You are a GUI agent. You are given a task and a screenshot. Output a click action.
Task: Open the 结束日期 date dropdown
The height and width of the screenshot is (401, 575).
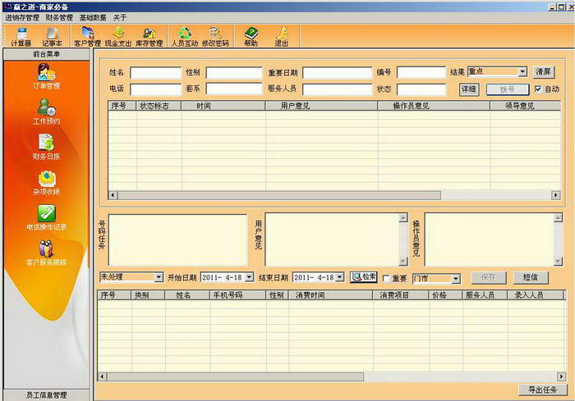[x=340, y=277]
